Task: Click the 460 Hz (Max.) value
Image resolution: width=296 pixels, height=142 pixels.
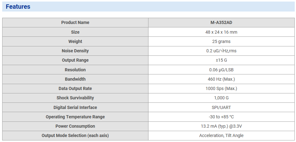Action: [221, 79]
